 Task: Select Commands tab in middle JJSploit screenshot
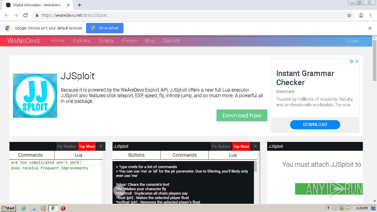pos(185,155)
